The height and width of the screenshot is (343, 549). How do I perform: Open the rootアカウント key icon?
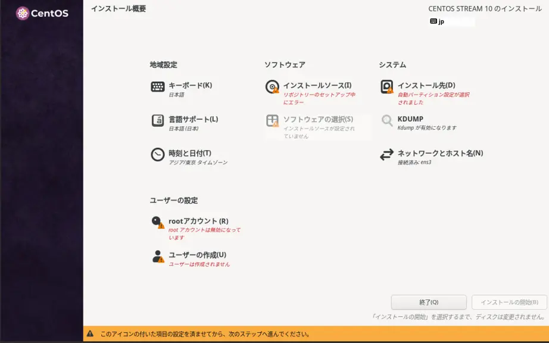pos(158,222)
